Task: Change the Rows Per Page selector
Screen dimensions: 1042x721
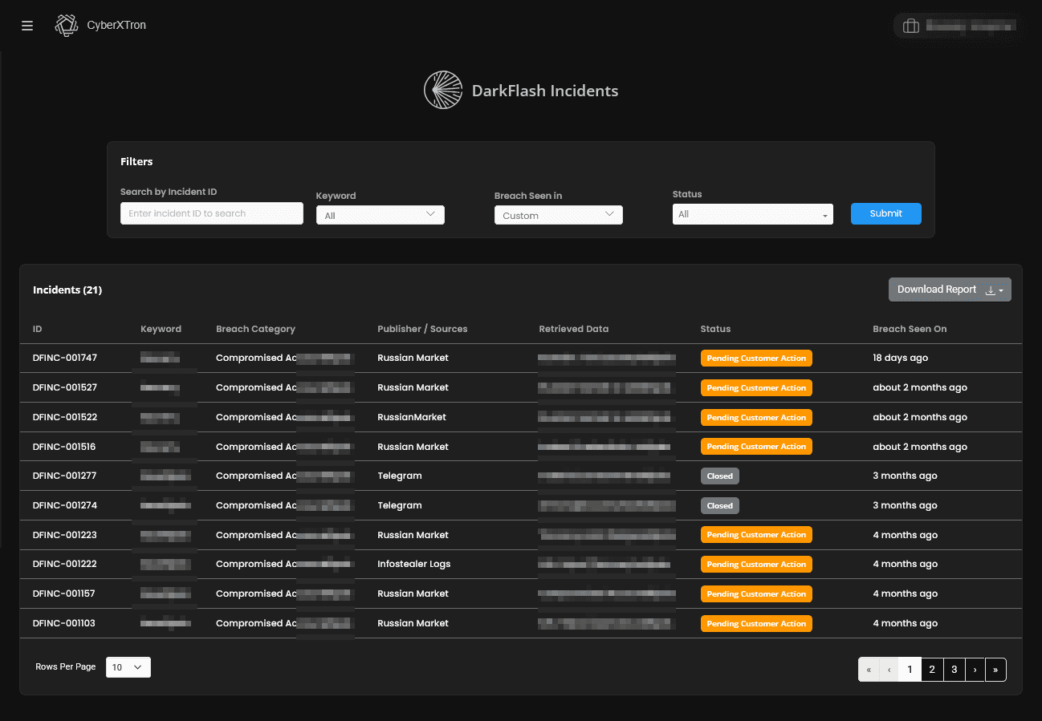Action: (x=128, y=666)
